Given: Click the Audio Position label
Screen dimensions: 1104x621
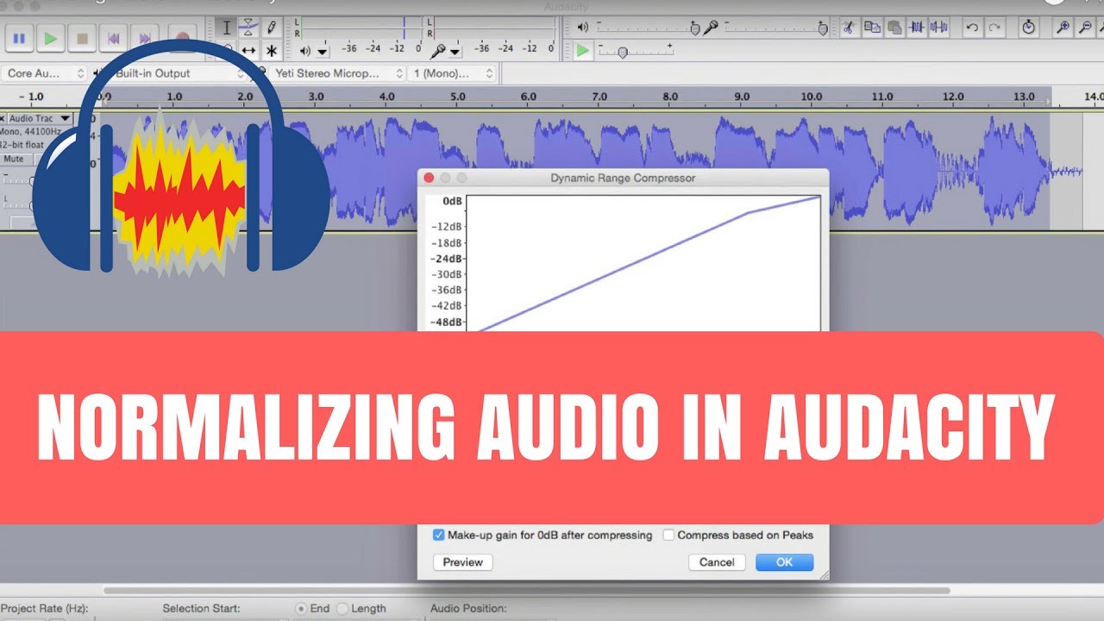Looking at the screenshot, I should [x=468, y=608].
